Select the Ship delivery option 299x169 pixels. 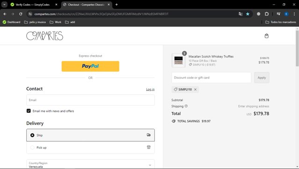tap(90, 135)
